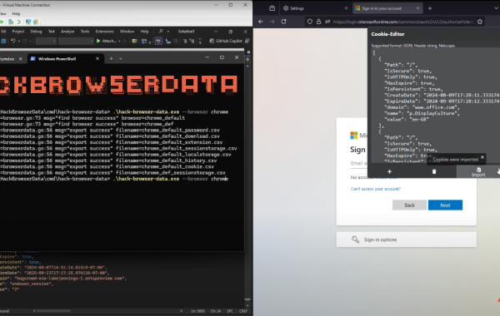Click the padlock site security icon
Image resolution: width=500 pixels, height=316 pixels.
tap(318, 22)
